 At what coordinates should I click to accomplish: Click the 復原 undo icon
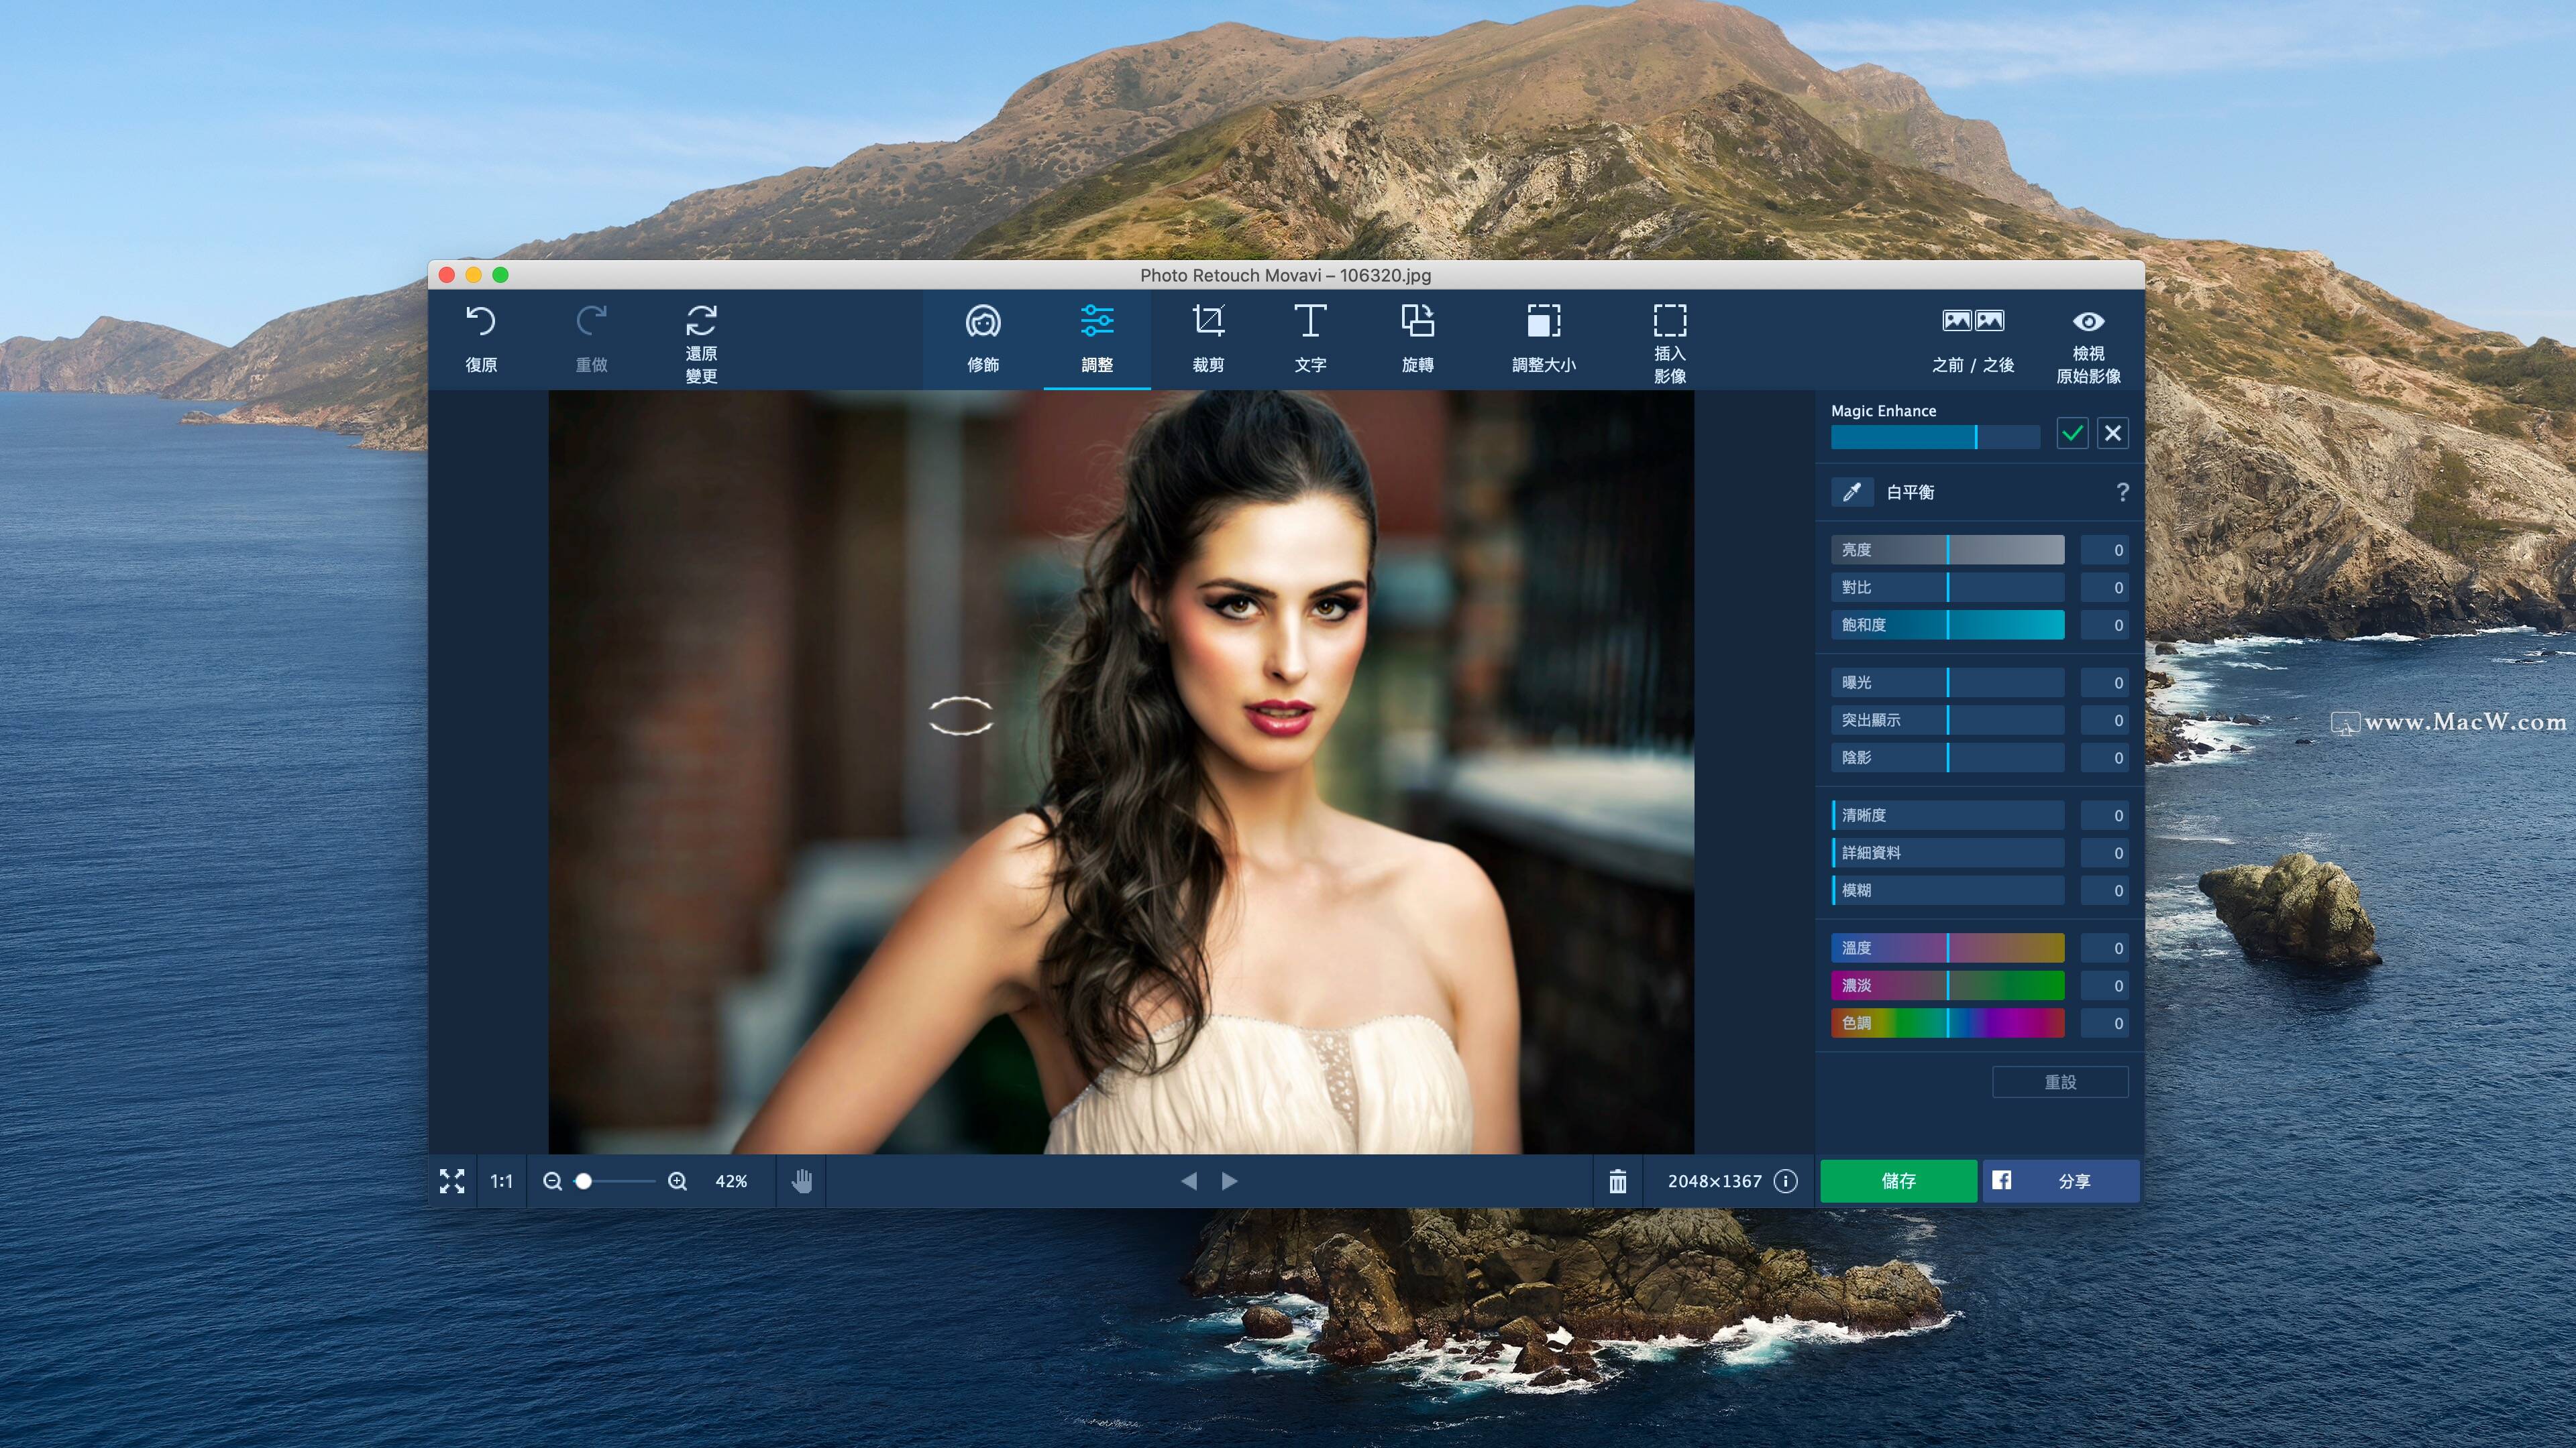coord(481,322)
